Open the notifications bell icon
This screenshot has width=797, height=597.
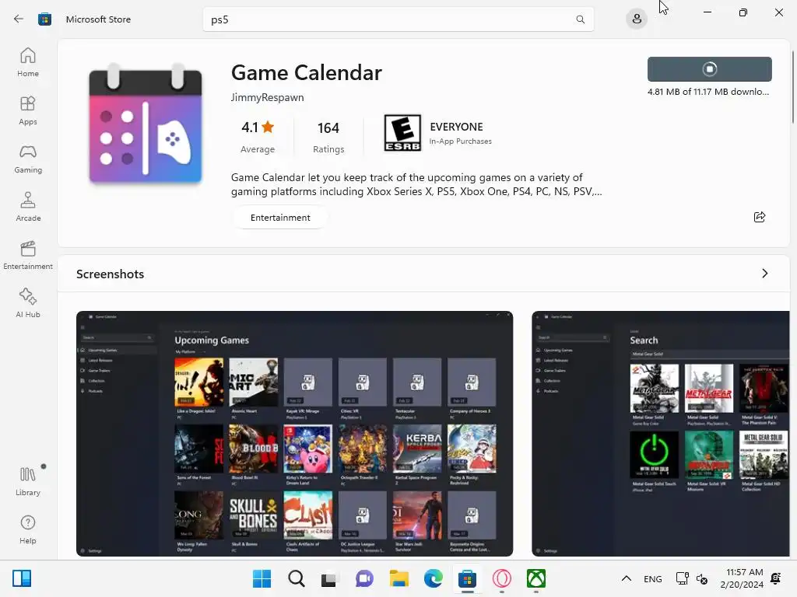click(x=776, y=578)
